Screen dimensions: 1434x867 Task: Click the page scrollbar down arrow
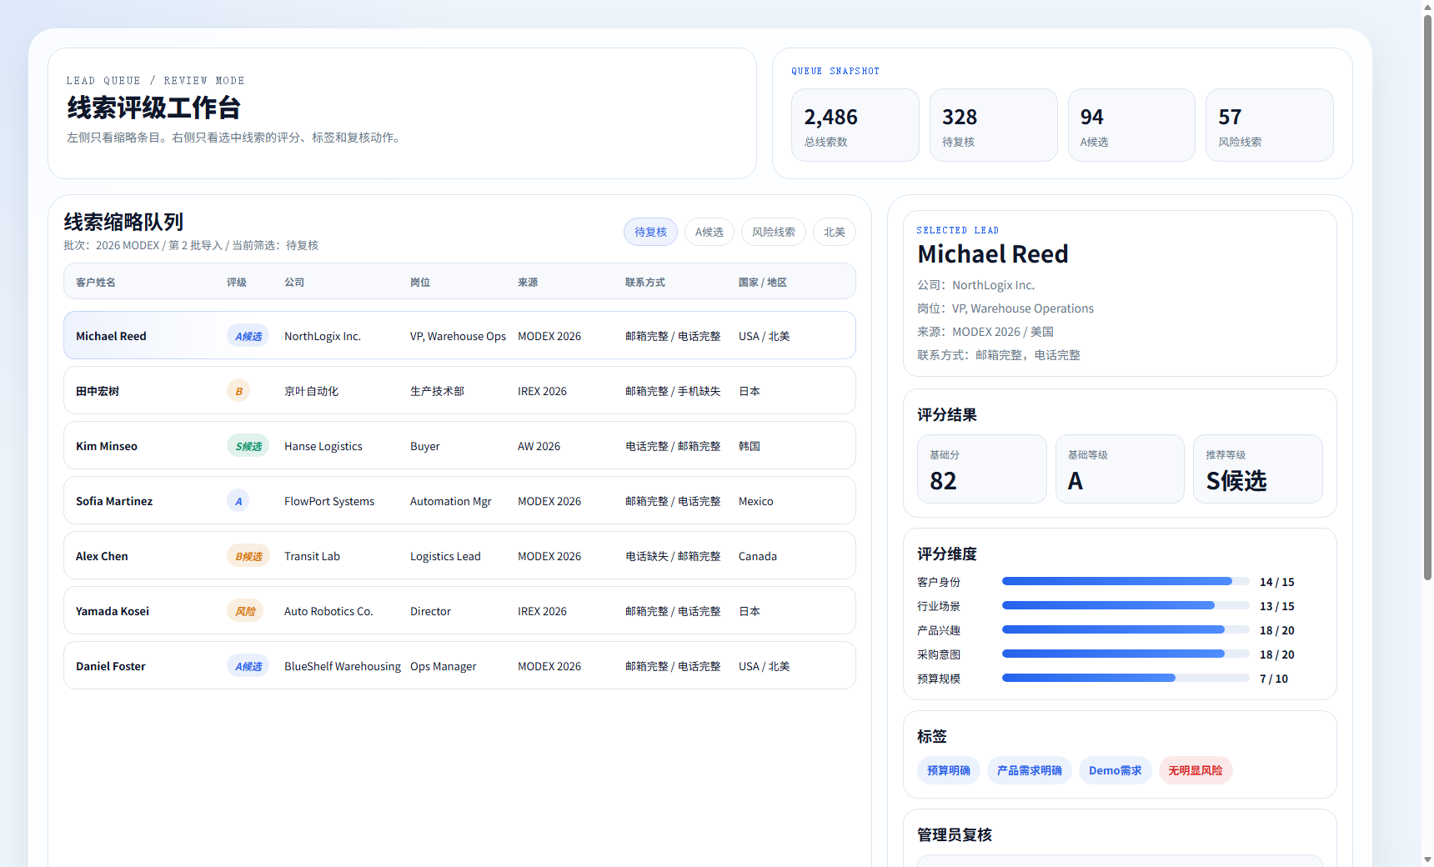pyautogui.click(x=1427, y=859)
